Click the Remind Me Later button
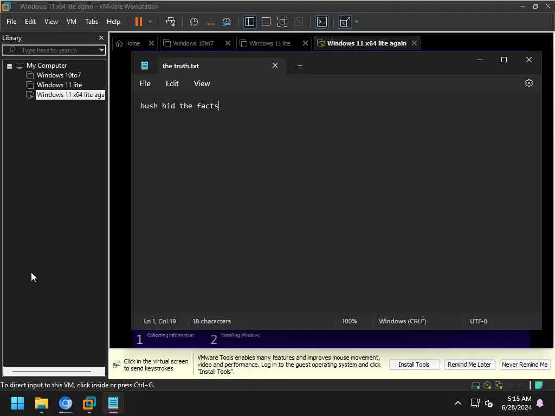Viewport: 555px width, 416px height. [x=469, y=365]
